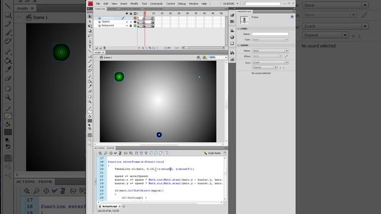Click the lock-all-layers header icon

(131, 14)
